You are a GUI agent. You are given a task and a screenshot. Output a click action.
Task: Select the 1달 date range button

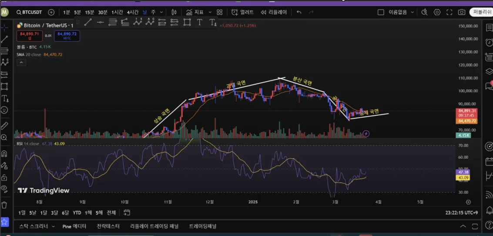click(x=44, y=212)
